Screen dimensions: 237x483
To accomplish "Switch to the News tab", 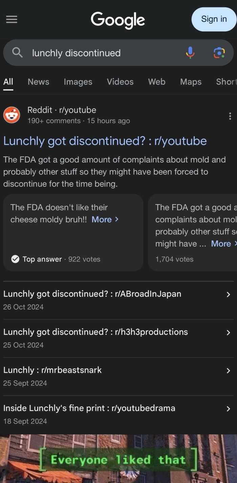I will click(x=38, y=82).
